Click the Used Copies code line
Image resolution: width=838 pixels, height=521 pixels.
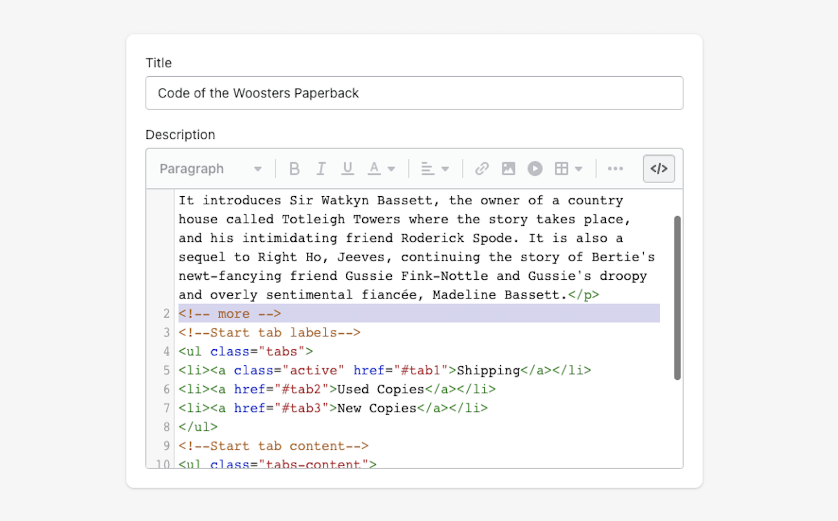[x=337, y=389]
